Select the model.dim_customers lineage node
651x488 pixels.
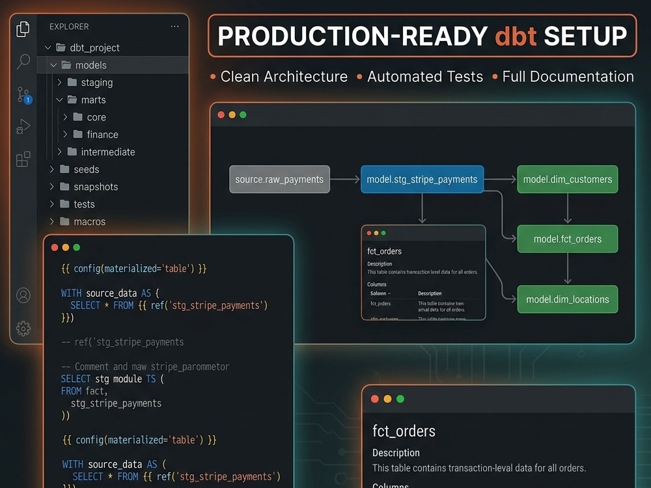coord(568,180)
